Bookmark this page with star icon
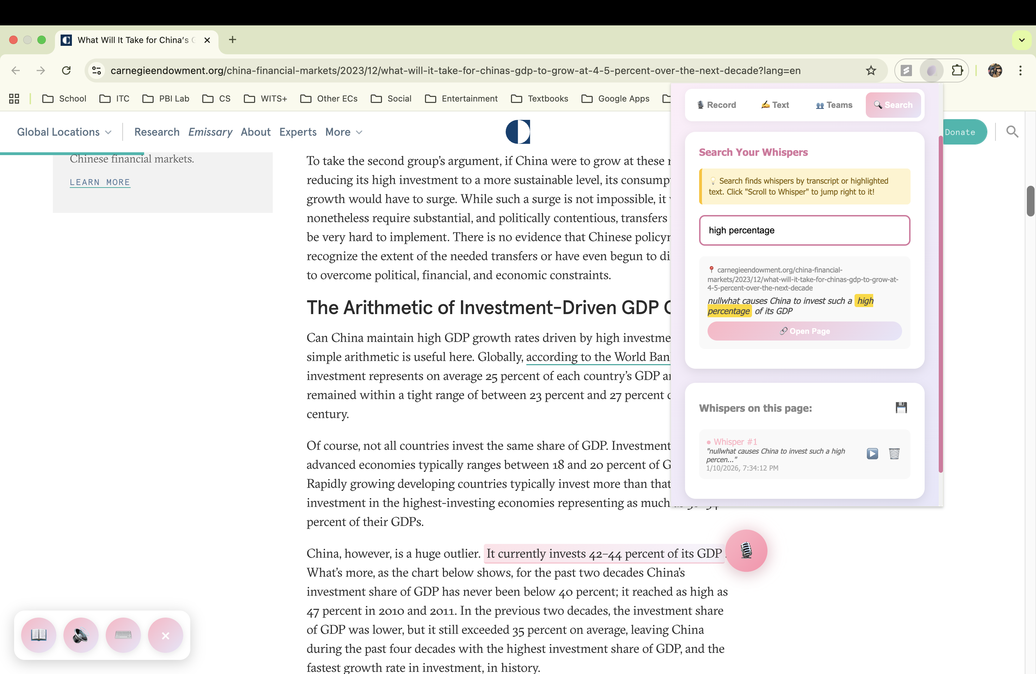The height and width of the screenshot is (674, 1036). (871, 71)
